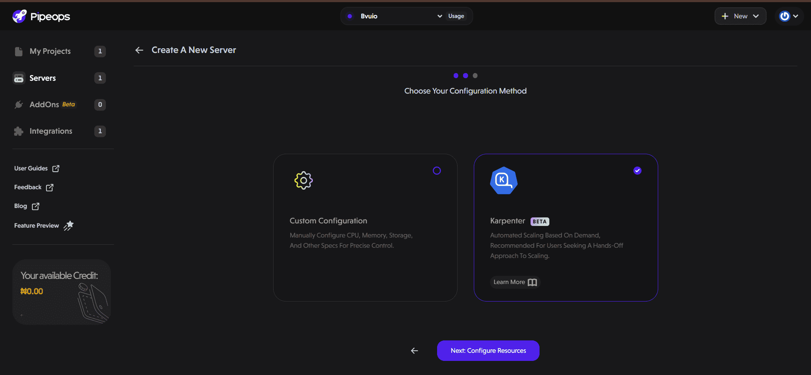The height and width of the screenshot is (375, 811).
Task: Select the Custom Configuration radio button
Action: click(437, 171)
